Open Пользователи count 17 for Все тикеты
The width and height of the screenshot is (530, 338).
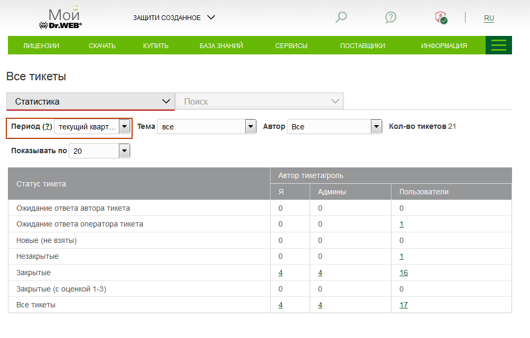(404, 305)
